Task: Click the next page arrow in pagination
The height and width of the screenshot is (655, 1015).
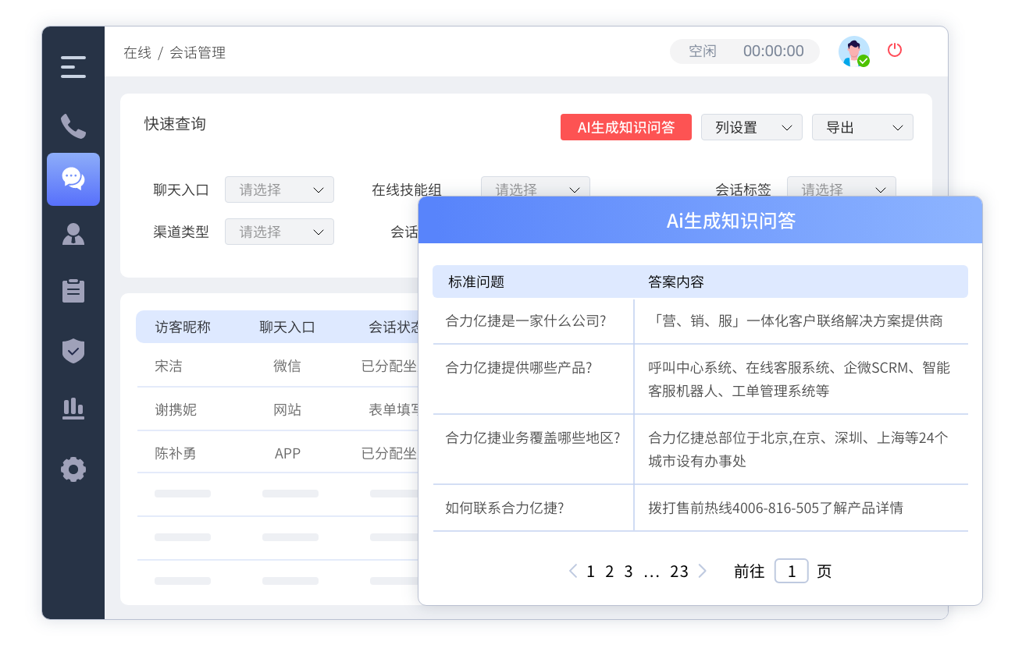Action: 702,571
